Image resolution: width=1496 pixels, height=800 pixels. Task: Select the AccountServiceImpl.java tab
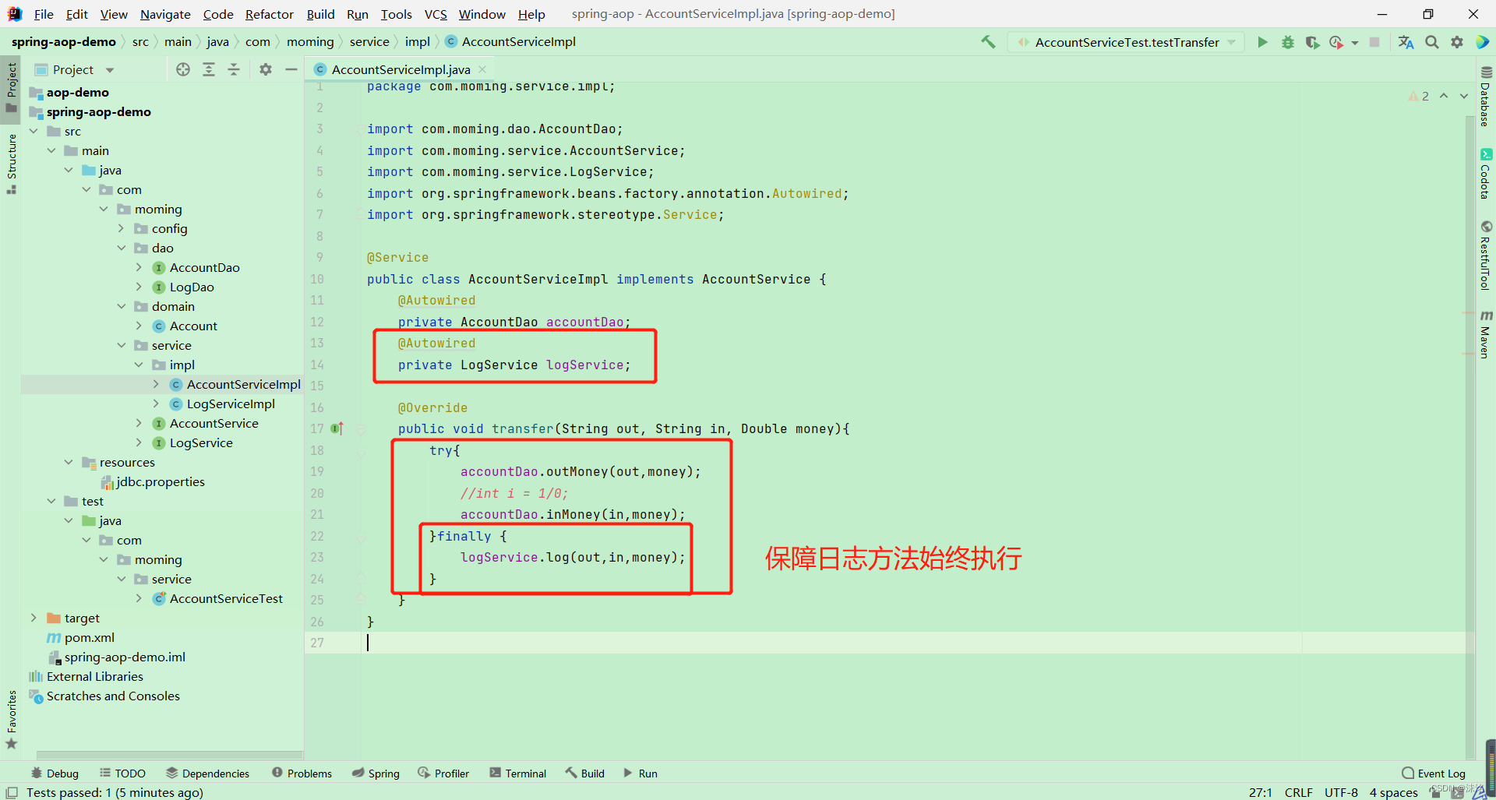tap(400, 69)
